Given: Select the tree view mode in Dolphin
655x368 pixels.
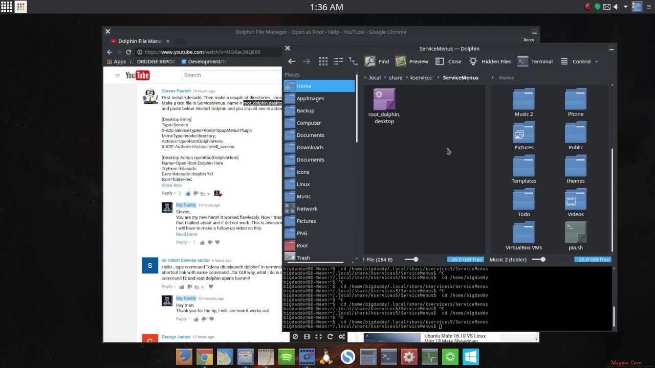Looking at the screenshot, I should tap(353, 61).
